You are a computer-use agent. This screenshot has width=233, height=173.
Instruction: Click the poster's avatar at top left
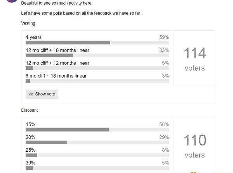[12, 1]
